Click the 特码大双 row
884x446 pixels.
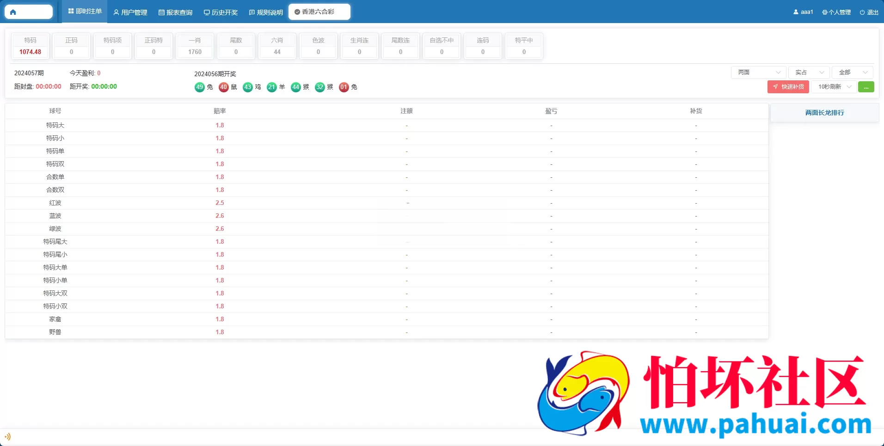(x=387, y=294)
